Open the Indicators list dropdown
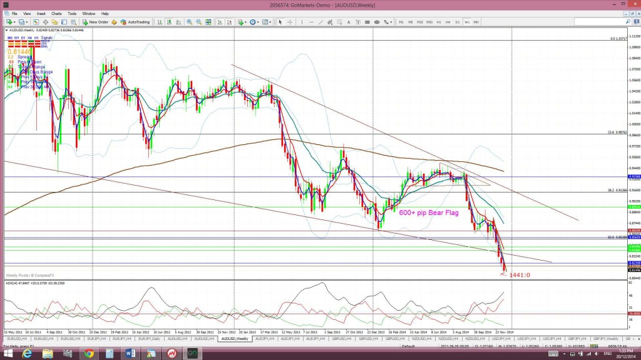The width and height of the screenshot is (641, 360). point(242,22)
